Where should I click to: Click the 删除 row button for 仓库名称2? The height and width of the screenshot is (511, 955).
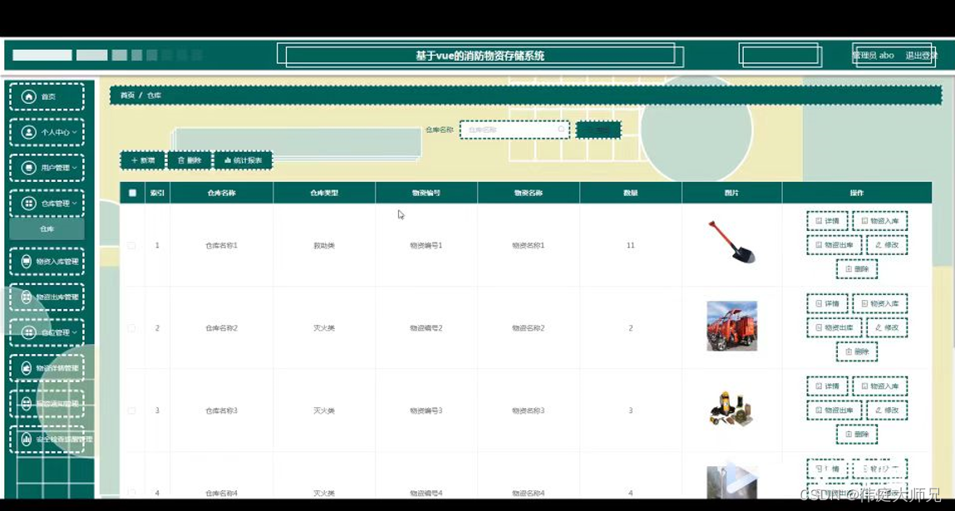(x=856, y=351)
